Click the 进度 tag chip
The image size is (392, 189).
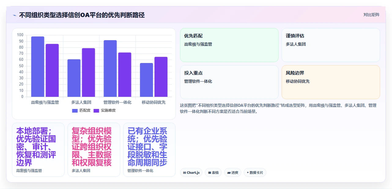233,173
